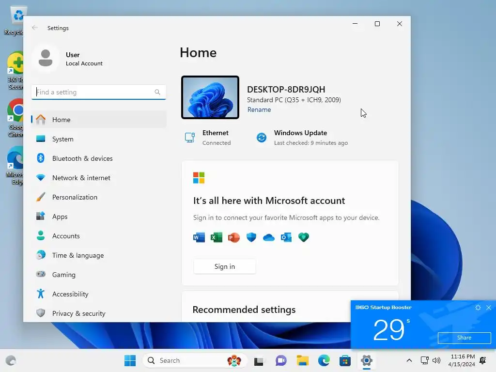
Task: Click the magnifier icon in Find a setting
Action: [157, 92]
